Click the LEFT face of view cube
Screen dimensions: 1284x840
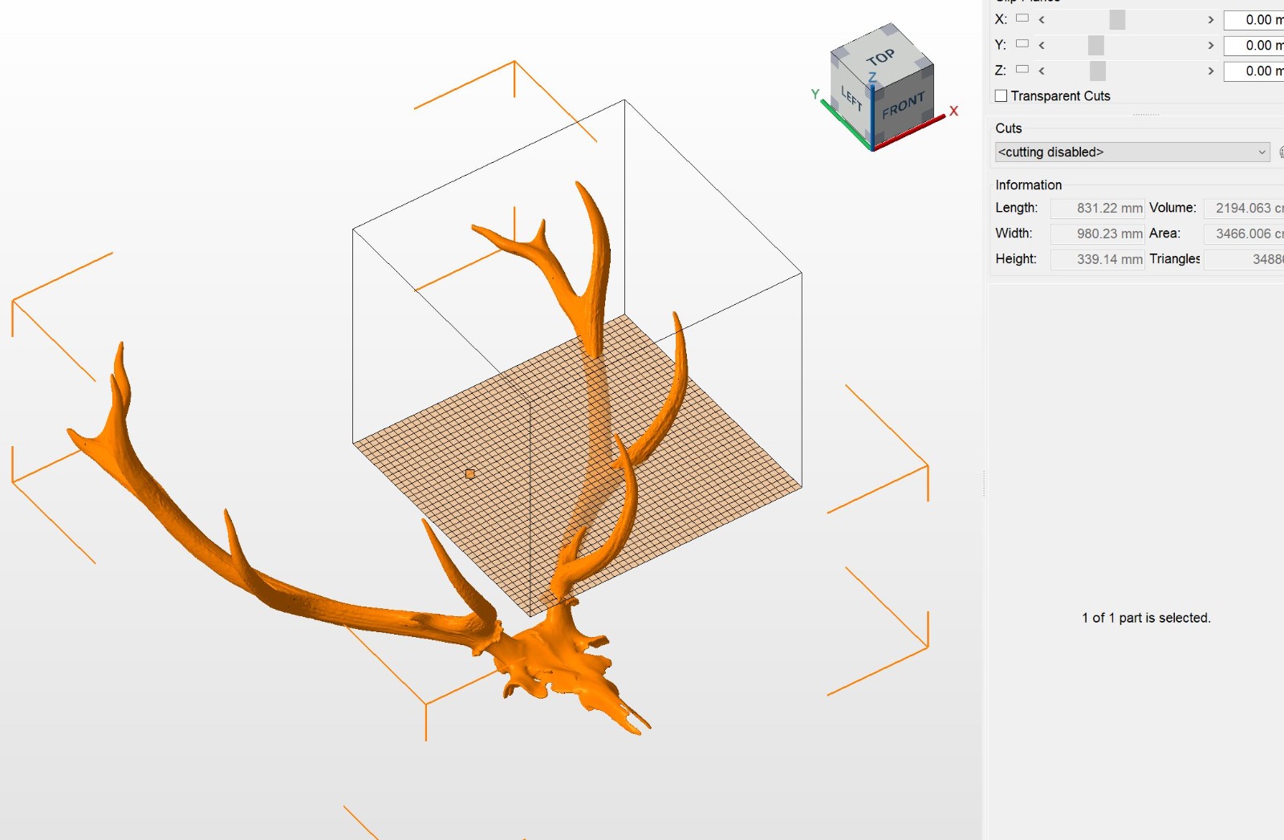click(851, 99)
